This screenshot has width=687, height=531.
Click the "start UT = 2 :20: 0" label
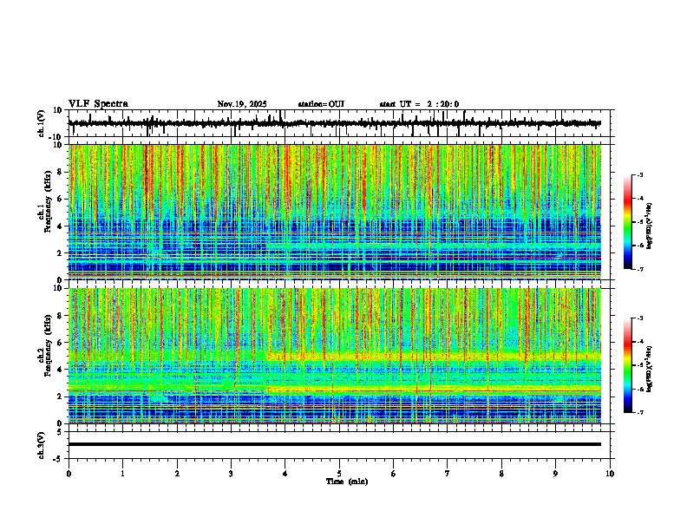pyautogui.click(x=419, y=104)
